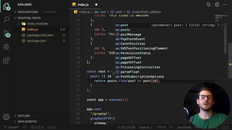Open the Run and Debug view
This screenshot has height=130, width=232.
click(6, 47)
